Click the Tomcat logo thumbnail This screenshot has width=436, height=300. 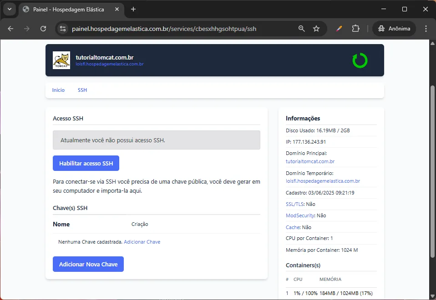(x=61, y=60)
